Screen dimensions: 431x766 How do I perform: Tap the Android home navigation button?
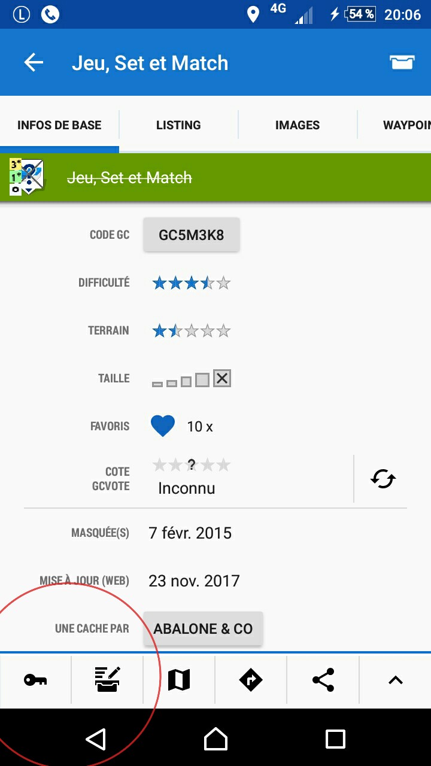(x=215, y=739)
